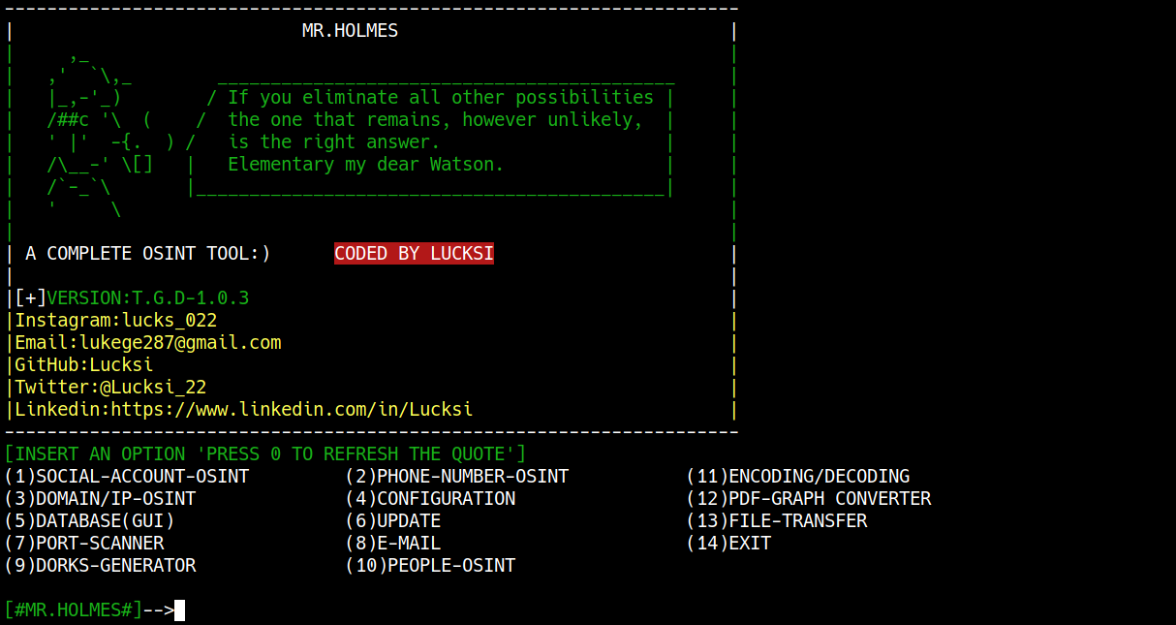1176x625 pixels.
Task: Select the (14)EXIT option
Action: (x=729, y=543)
